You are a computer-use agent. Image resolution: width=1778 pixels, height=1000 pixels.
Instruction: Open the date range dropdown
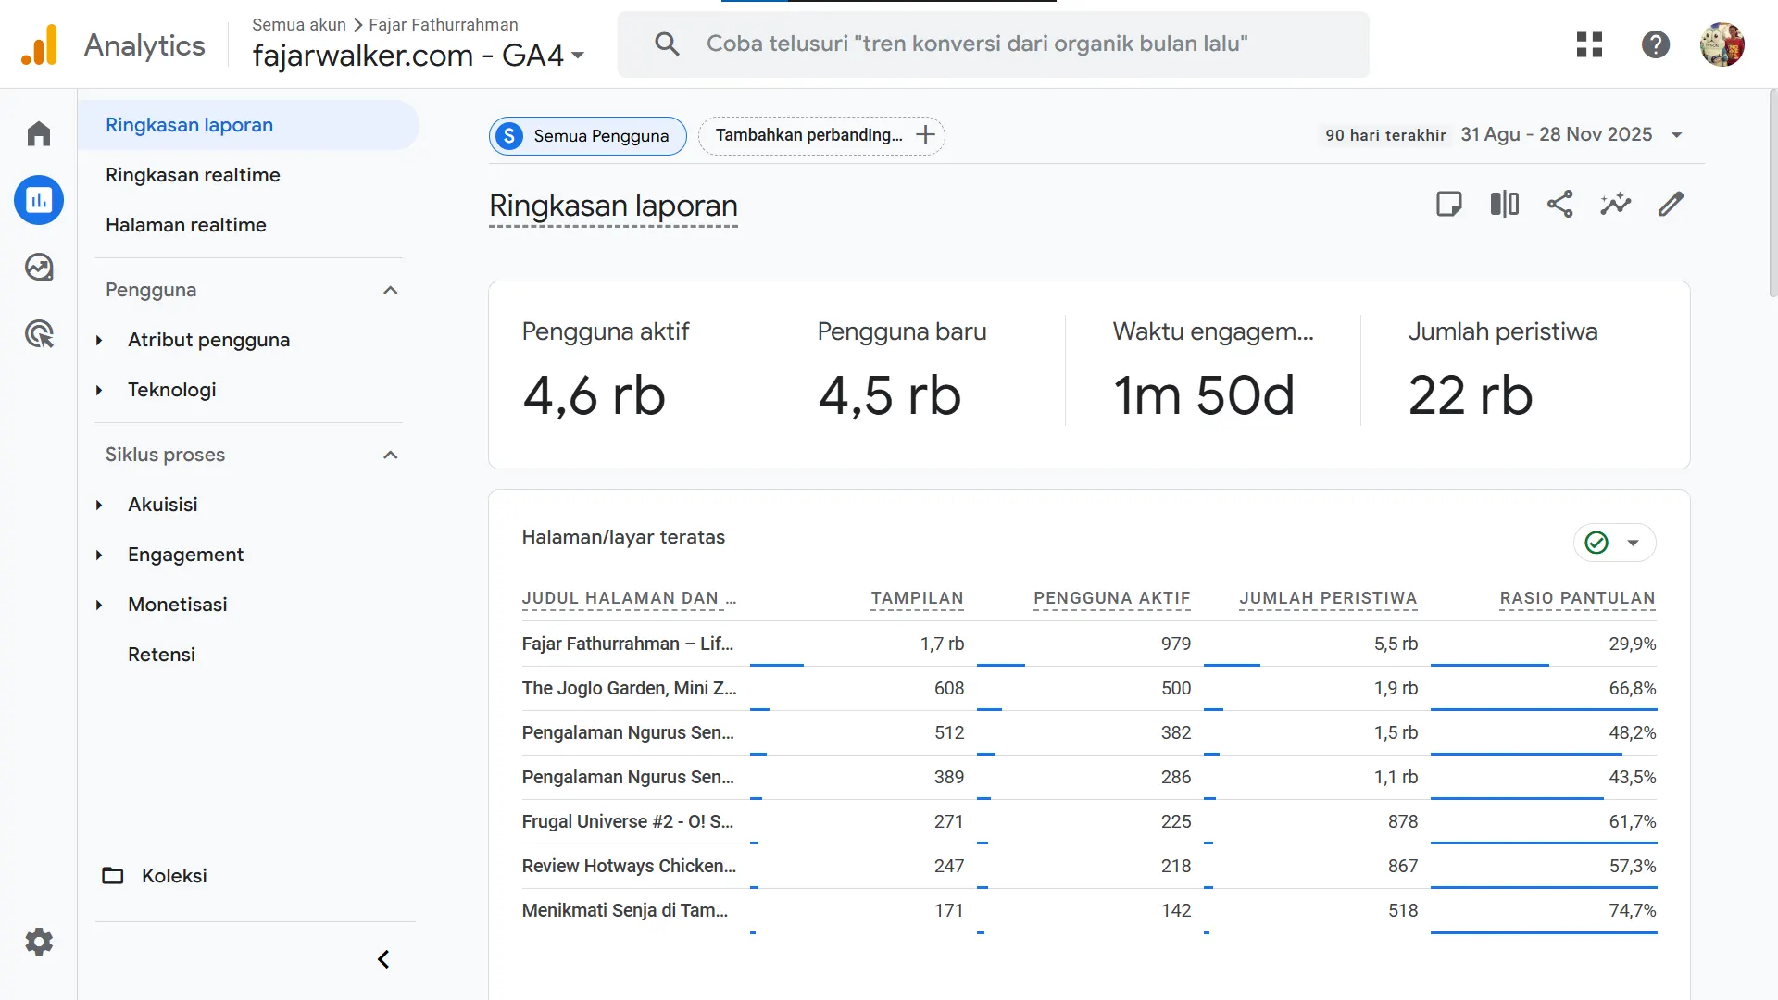pyautogui.click(x=1676, y=135)
